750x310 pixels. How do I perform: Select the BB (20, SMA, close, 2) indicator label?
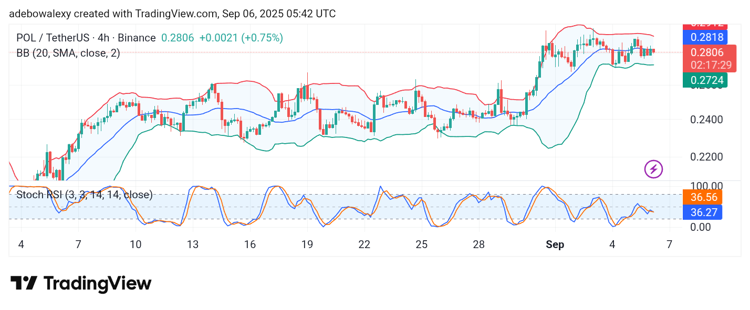pos(68,53)
